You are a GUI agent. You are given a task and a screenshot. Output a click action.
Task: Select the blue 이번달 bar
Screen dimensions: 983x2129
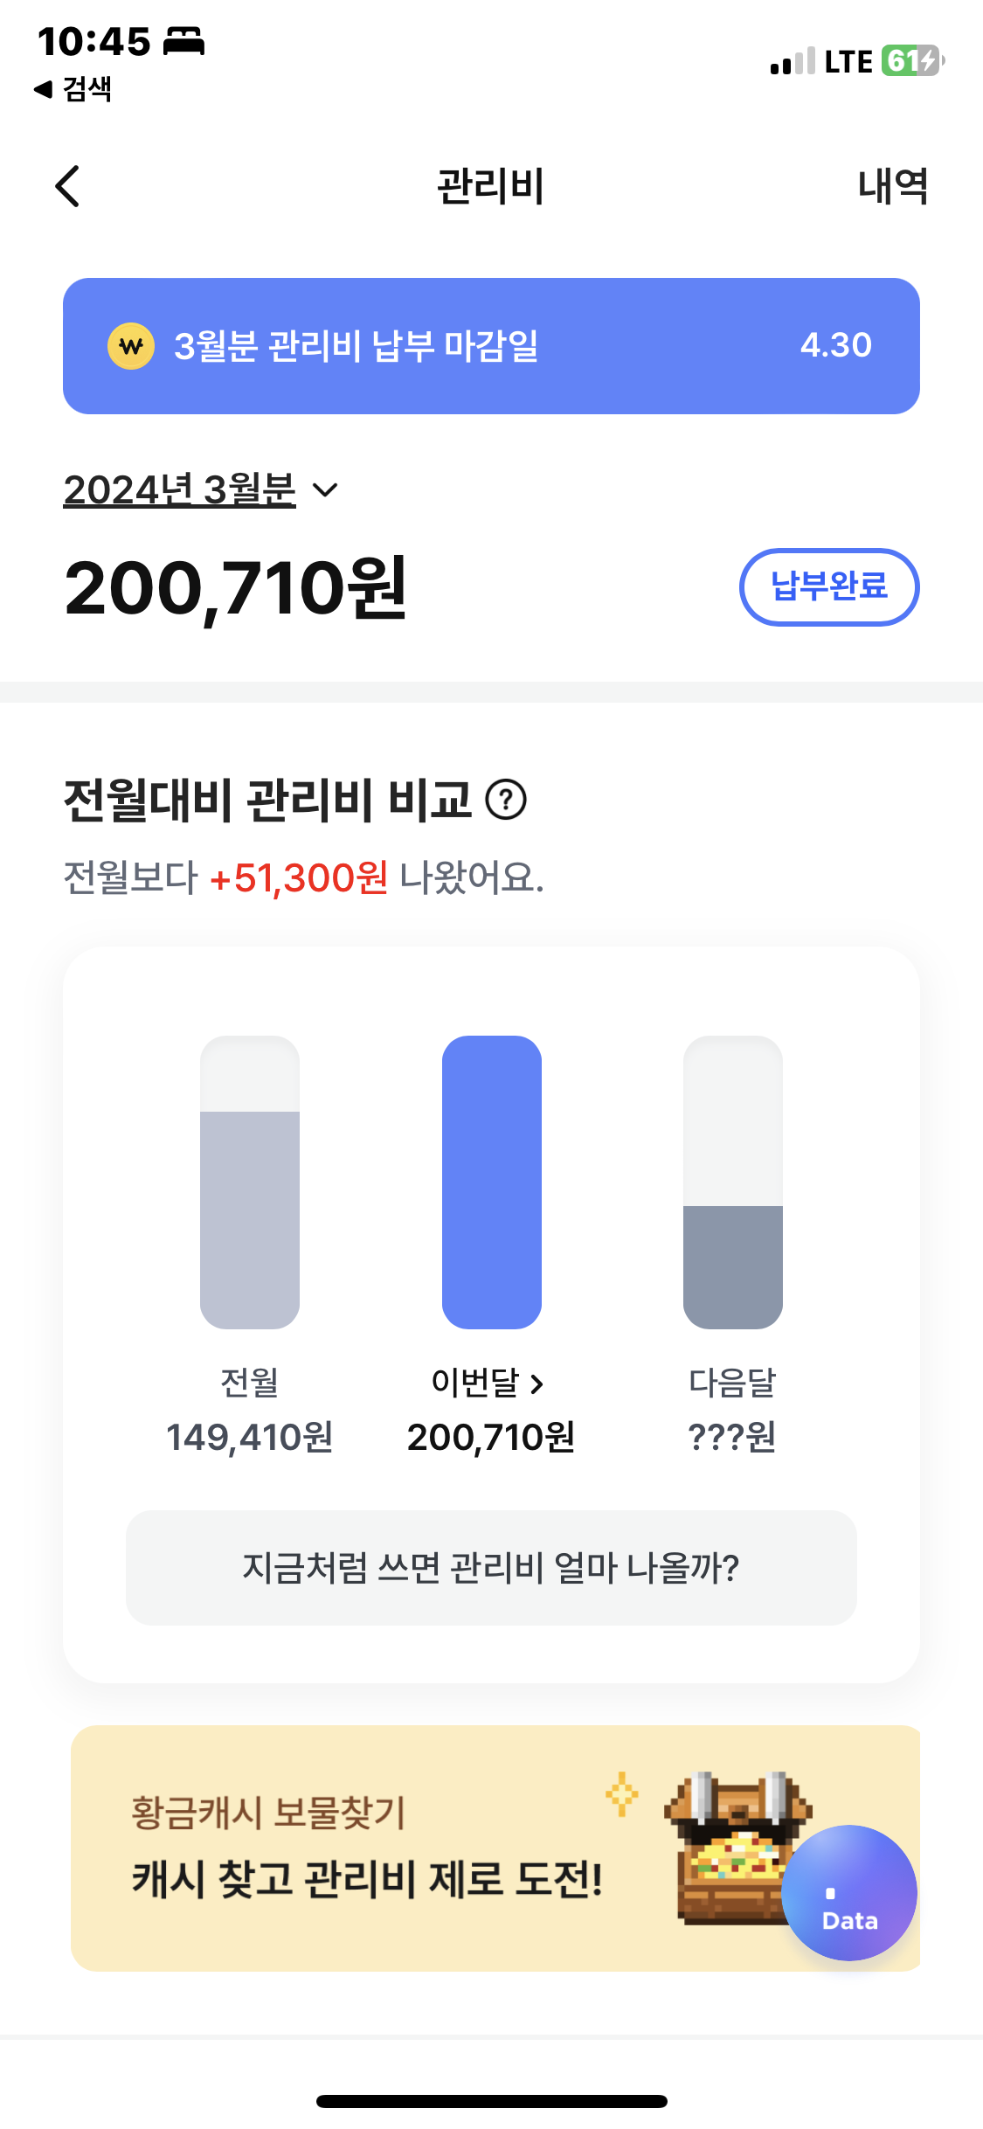click(x=491, y=1182)
